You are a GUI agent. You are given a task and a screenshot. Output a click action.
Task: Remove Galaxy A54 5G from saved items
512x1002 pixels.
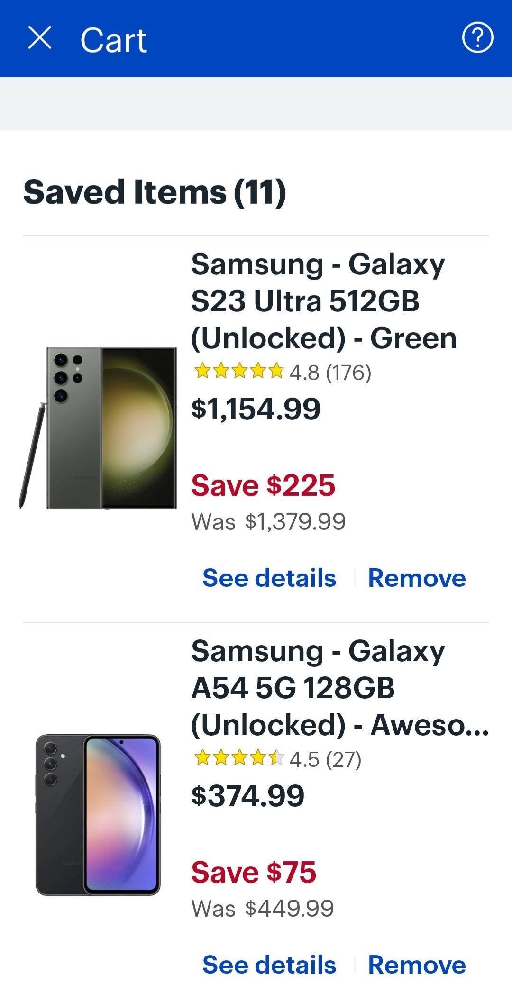click(x=417, y=965)
